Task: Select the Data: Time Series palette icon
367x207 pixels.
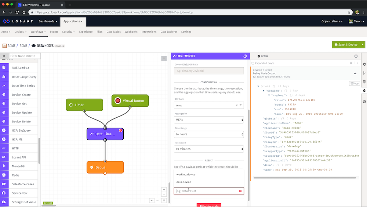Action: point(4,86)
